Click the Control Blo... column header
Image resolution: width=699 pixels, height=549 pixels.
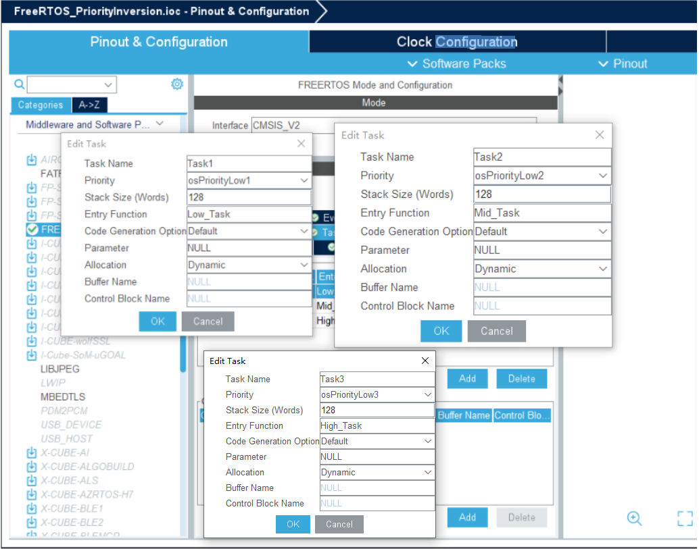[x=522, y=415]
